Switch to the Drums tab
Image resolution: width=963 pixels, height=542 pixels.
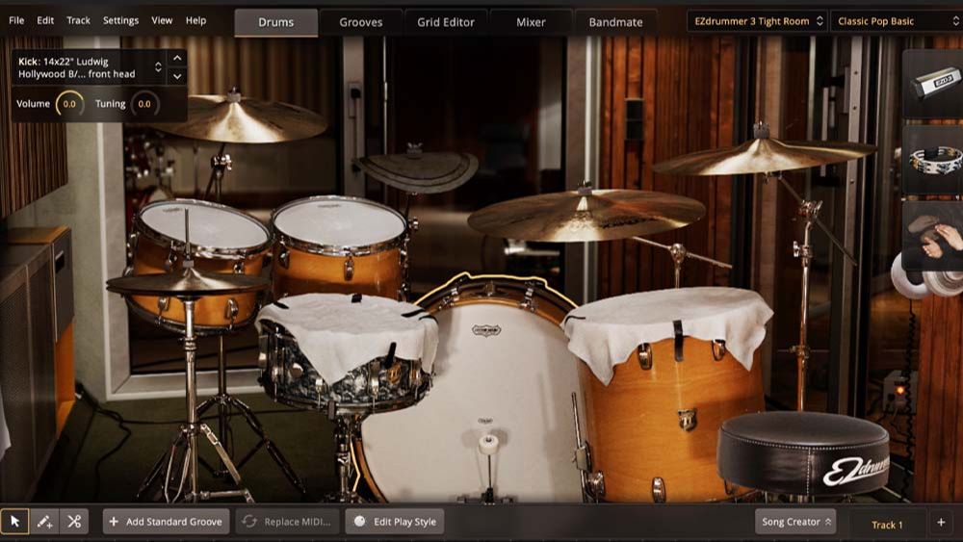275,22
